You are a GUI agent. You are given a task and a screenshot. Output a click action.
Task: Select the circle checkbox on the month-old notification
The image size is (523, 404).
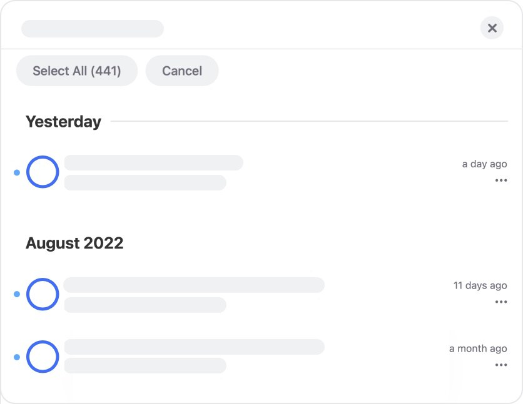coord(43,357)
